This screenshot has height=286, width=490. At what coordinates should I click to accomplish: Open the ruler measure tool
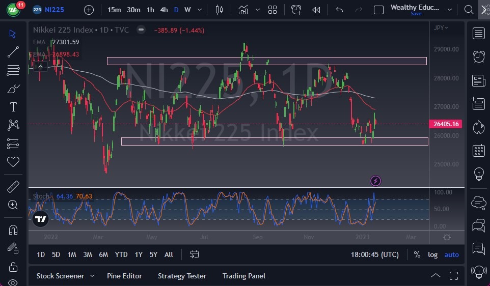click(13, 187)
